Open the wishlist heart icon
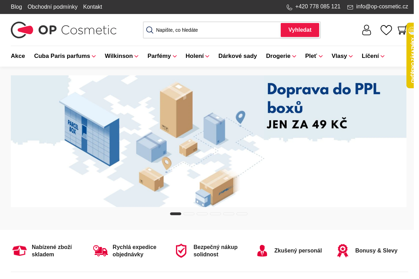The image size is (419, 279). [x=386, y=30]
